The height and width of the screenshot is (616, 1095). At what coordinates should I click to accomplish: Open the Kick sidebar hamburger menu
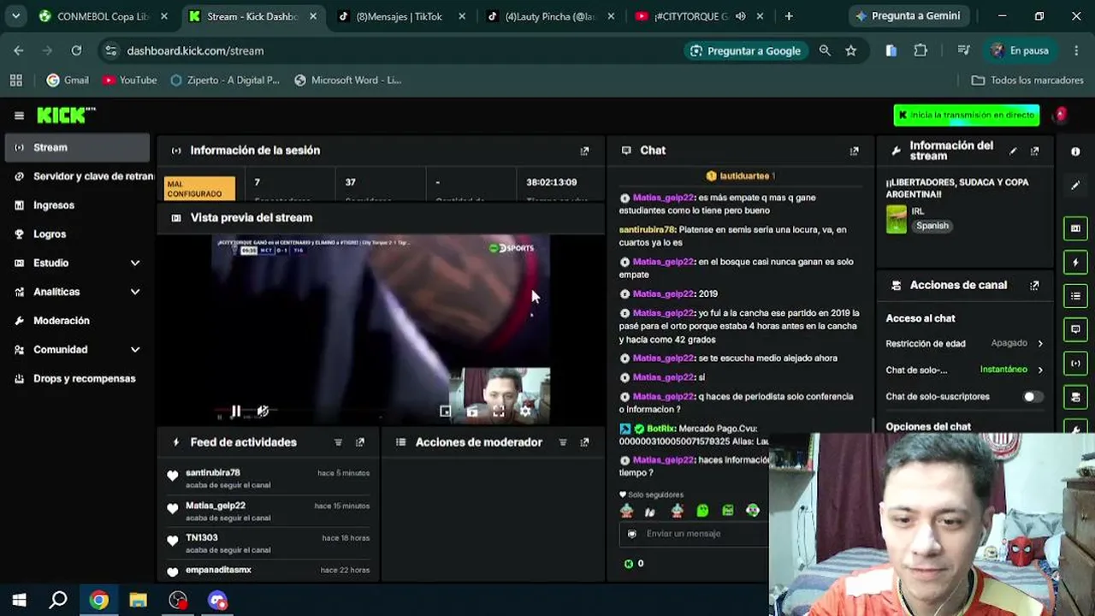point(19,115)
